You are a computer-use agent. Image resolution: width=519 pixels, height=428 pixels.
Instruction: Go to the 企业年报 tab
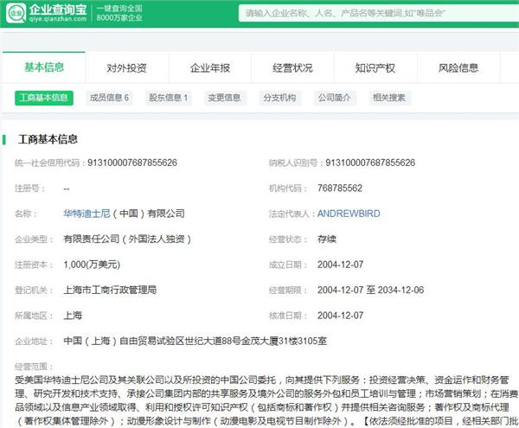[x=209, y=68]
